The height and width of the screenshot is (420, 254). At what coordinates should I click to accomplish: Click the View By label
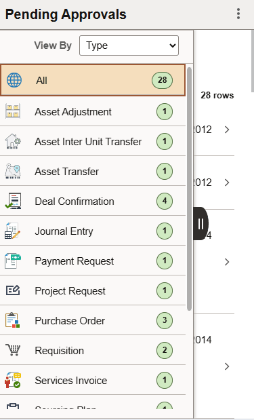(53, 45)
